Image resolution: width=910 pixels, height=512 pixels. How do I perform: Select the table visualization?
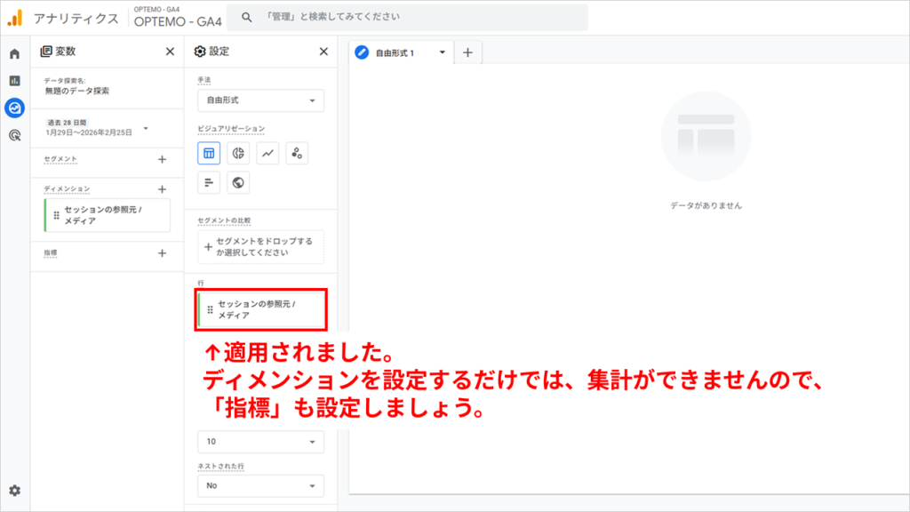209,153
